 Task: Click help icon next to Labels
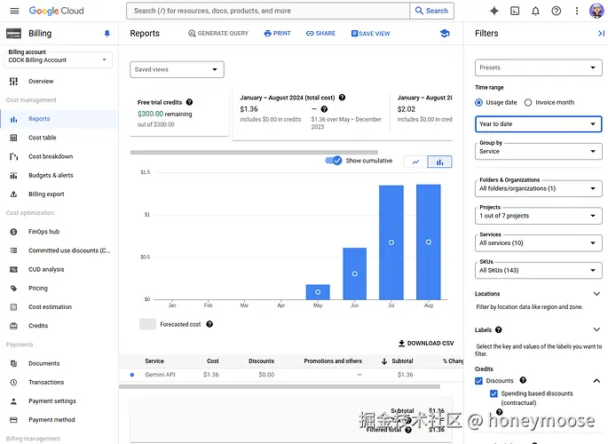499,329
